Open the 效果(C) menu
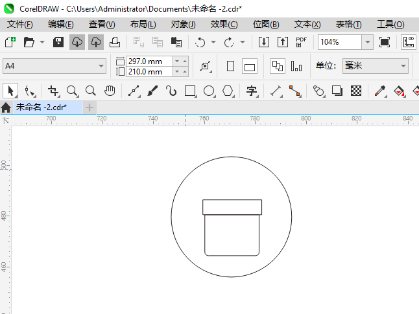The width and height of the screenshot is (419, 314). pos(224,24)
